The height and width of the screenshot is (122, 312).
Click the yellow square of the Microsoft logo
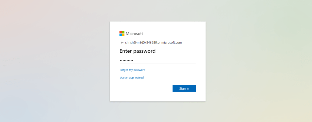coord(123,35)
